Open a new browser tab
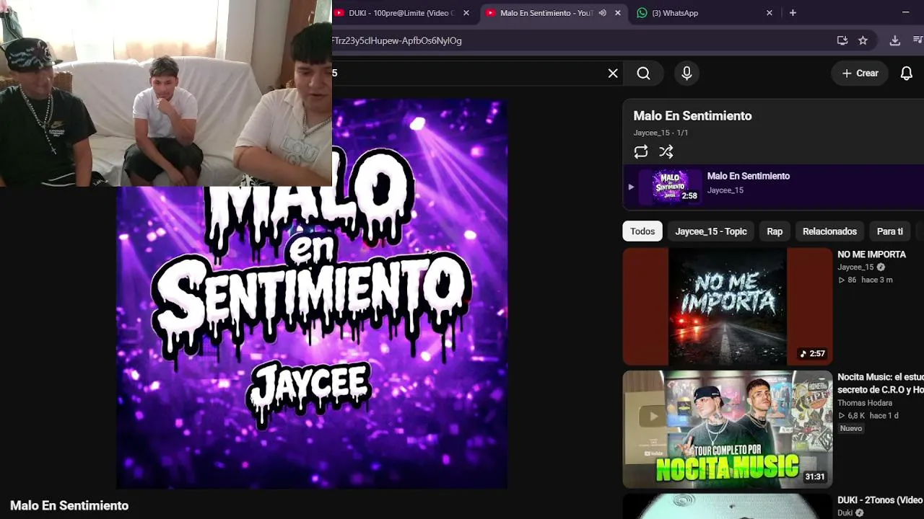The width and height of the screenshot is (924, 519). pos(793,13)
